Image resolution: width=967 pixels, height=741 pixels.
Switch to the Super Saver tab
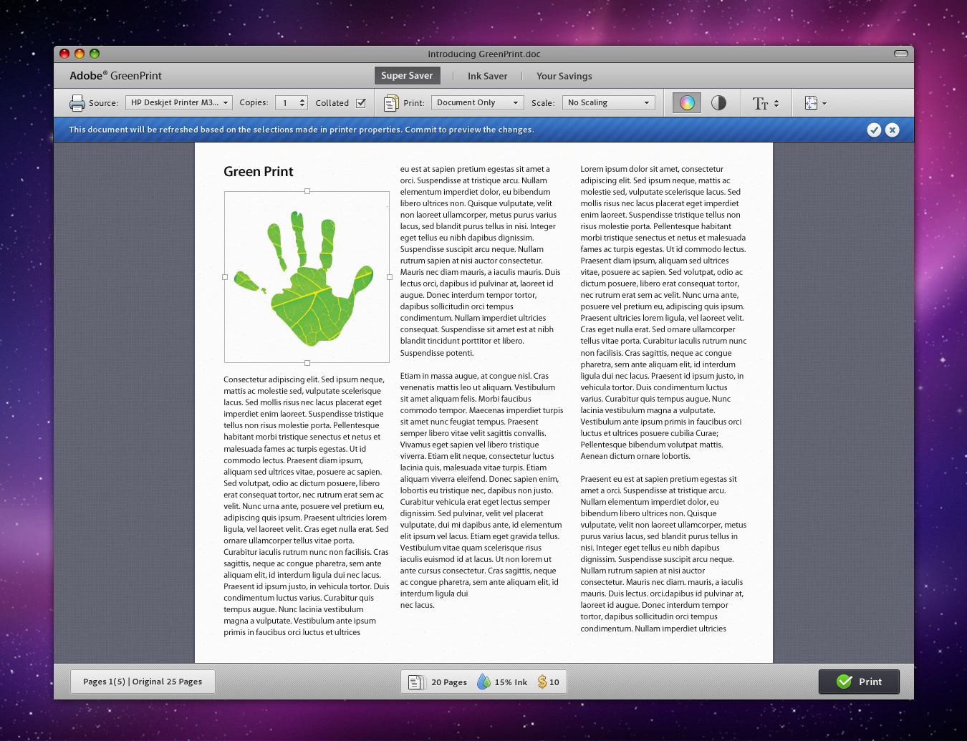407,76
